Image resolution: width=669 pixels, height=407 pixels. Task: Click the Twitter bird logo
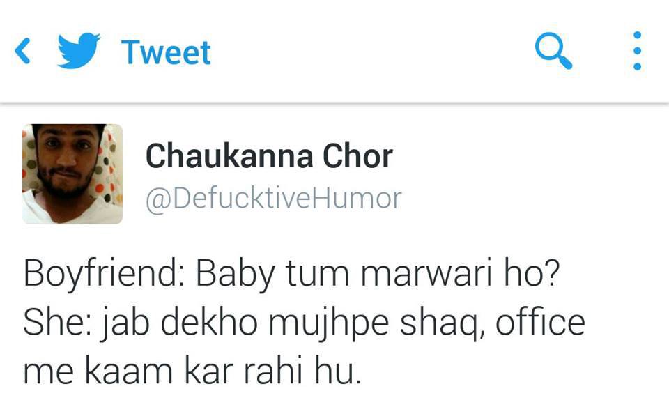pos(79,50)
